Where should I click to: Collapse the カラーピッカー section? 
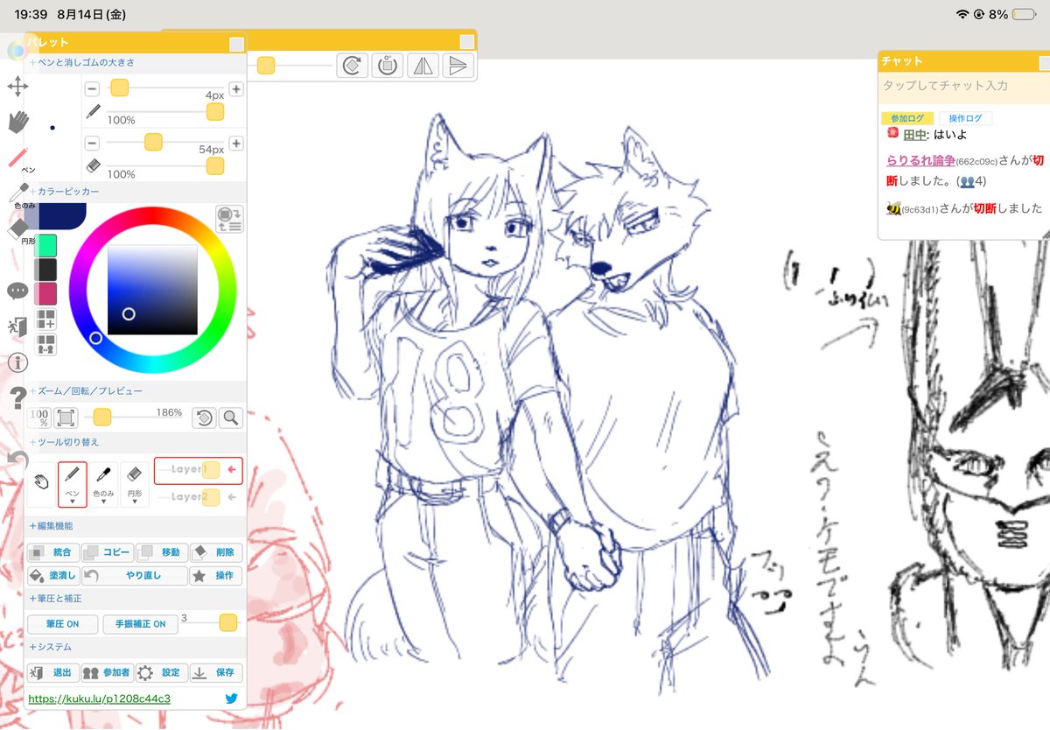pos(65,191)
